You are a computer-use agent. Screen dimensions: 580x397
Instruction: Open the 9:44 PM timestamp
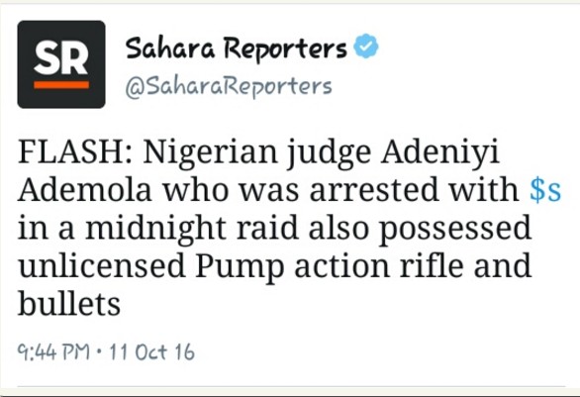click(x=53, y=351)
